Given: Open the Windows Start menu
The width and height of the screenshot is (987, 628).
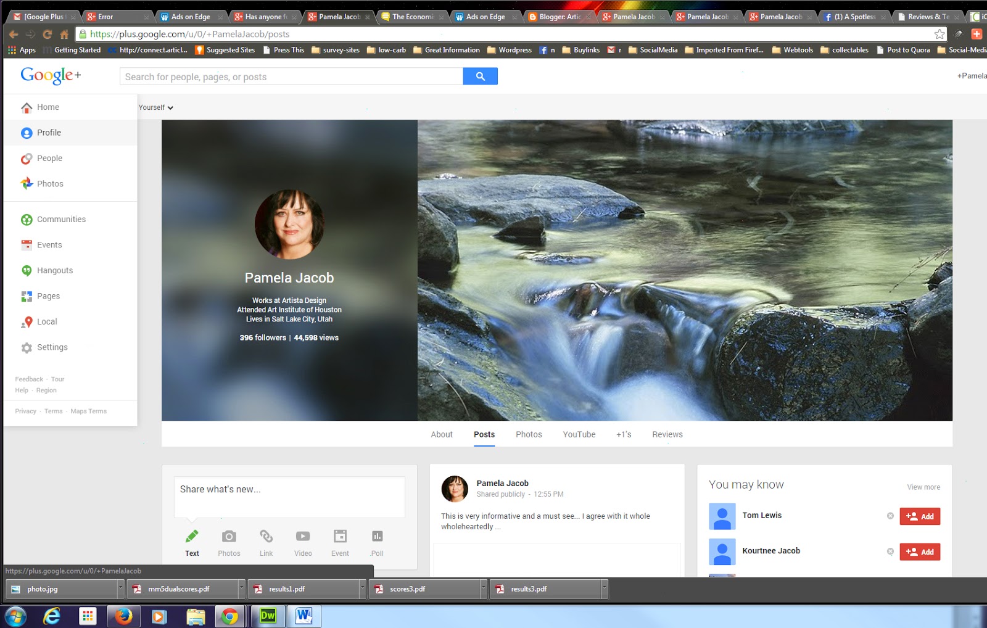Looking at the screenshot, I should (x=15, y=616).
